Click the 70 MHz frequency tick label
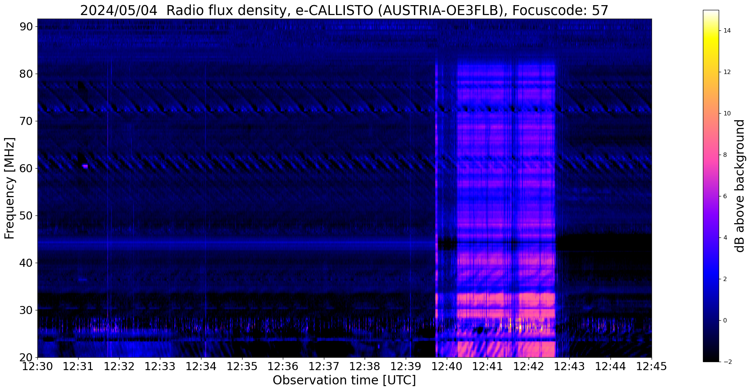Screen dimensions: 751x391 click(x=26, y=121)
